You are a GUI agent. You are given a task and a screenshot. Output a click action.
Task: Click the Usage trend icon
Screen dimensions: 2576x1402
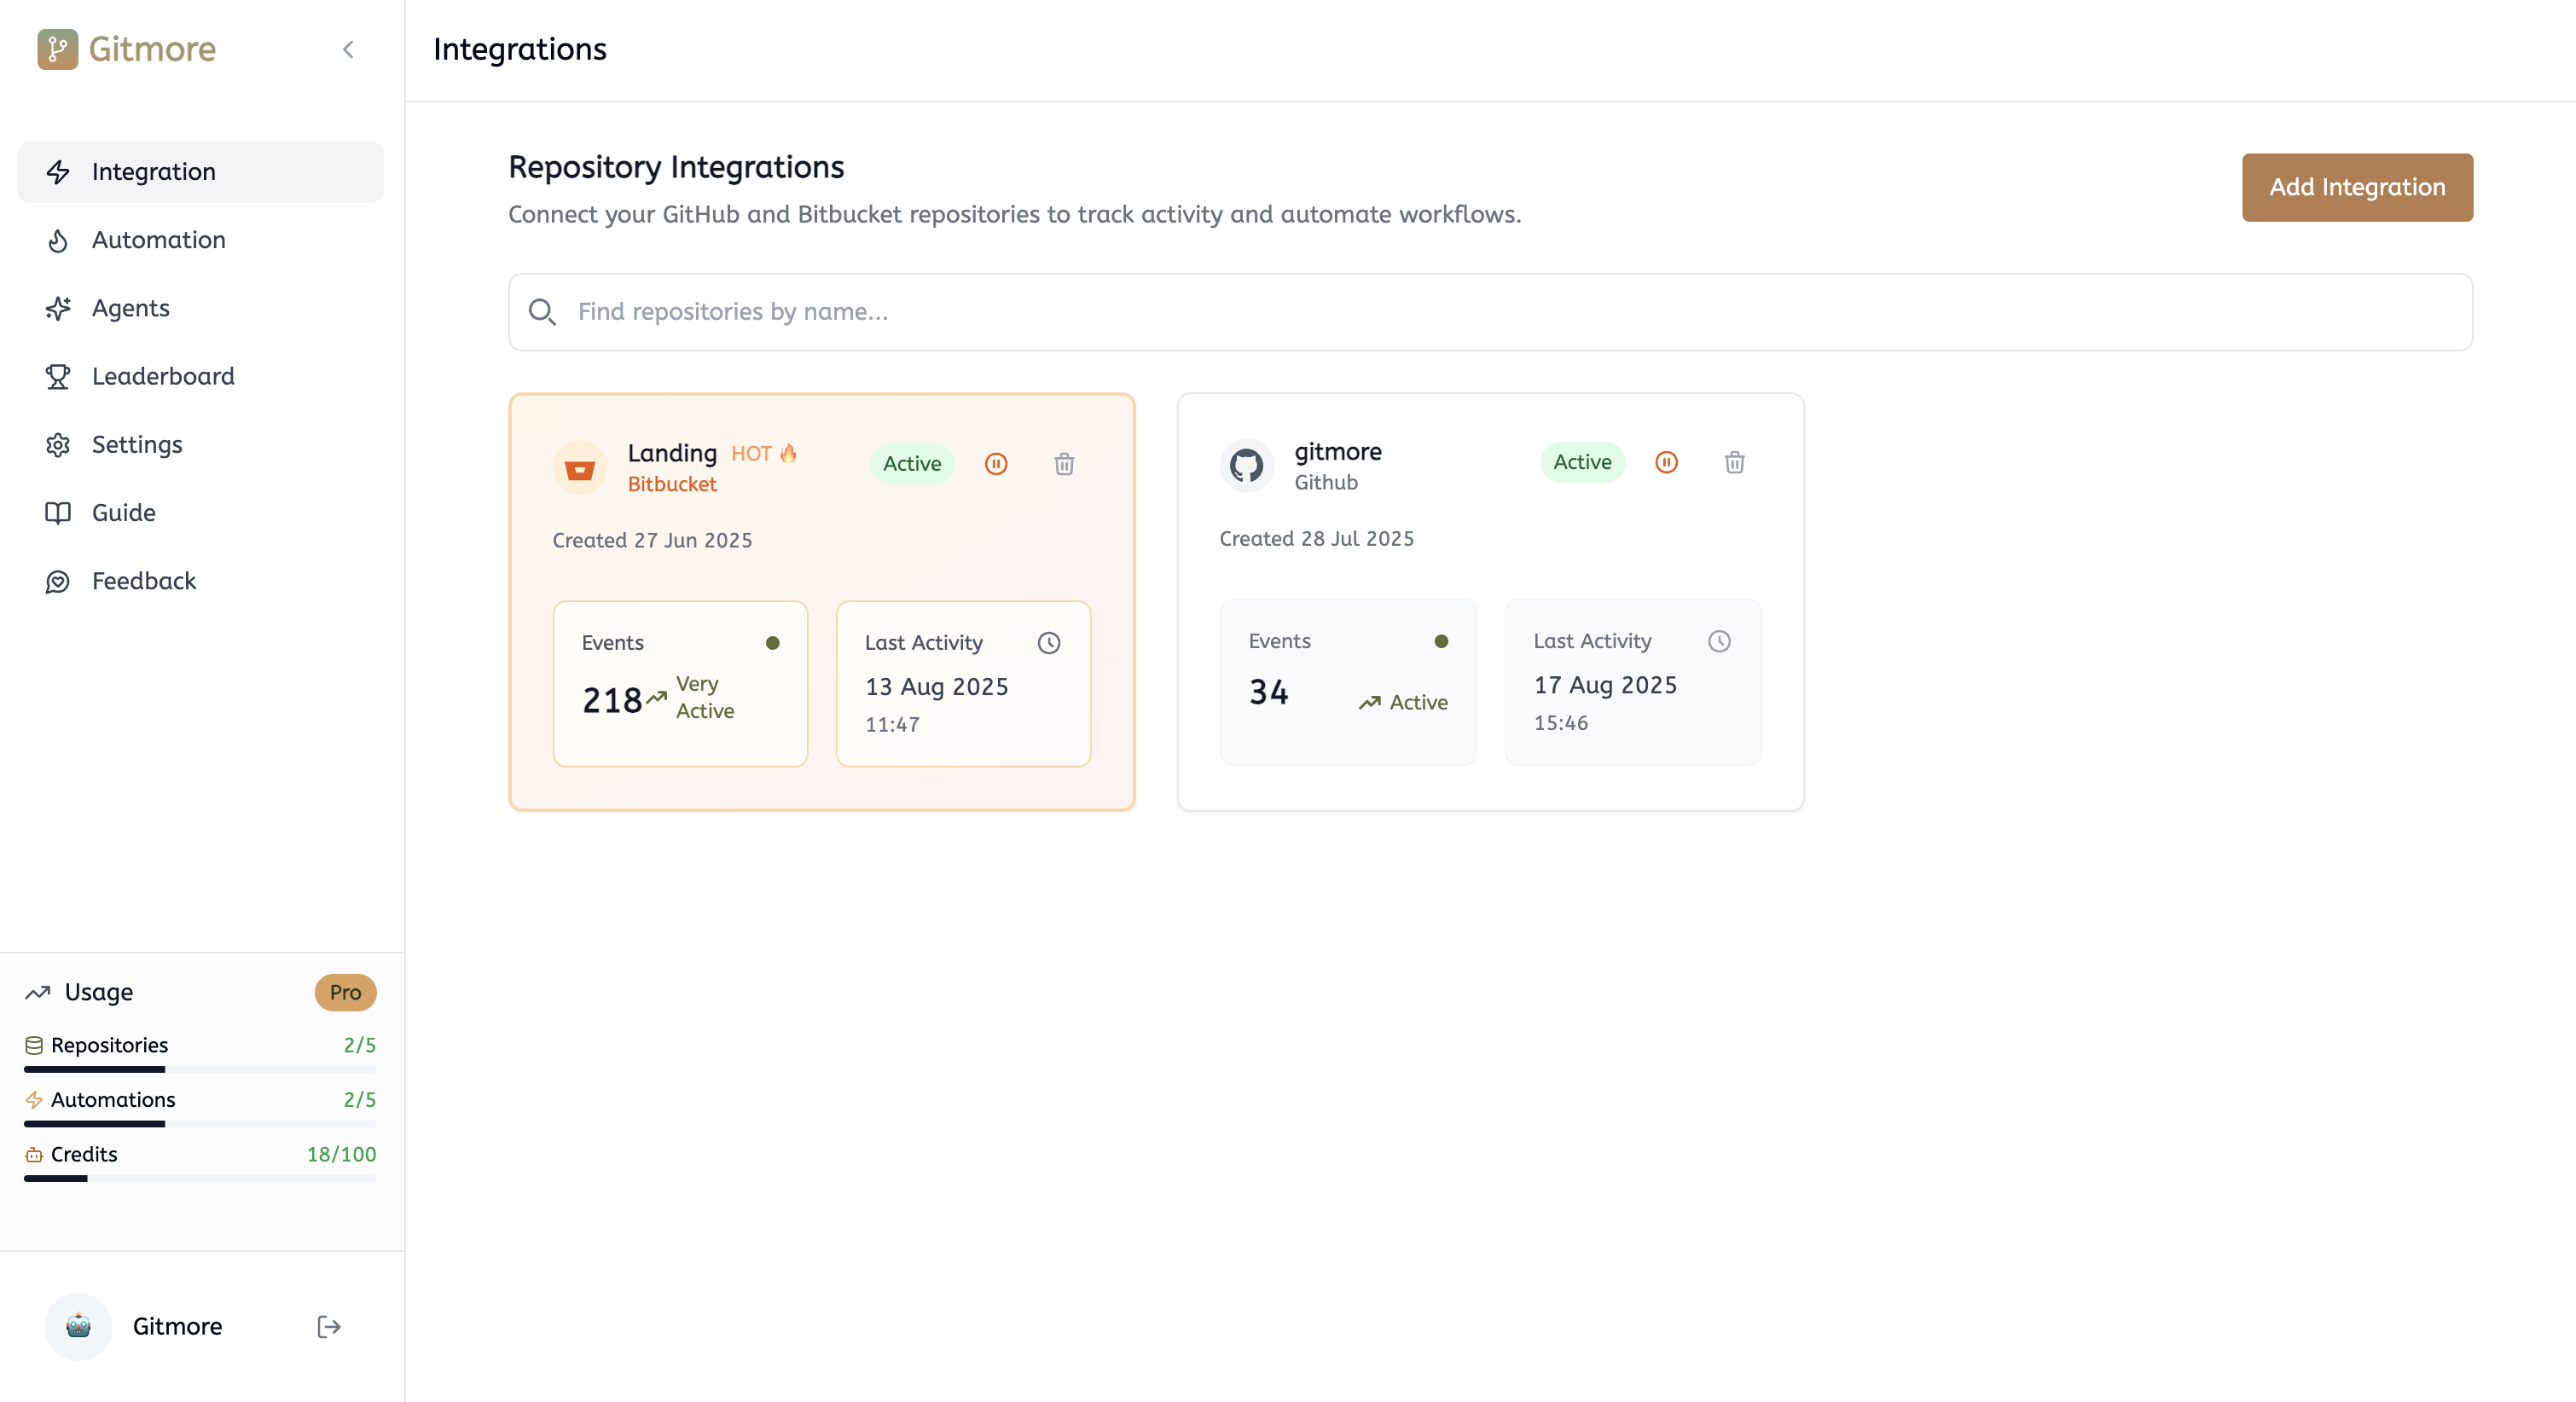[x=38, y=992]
